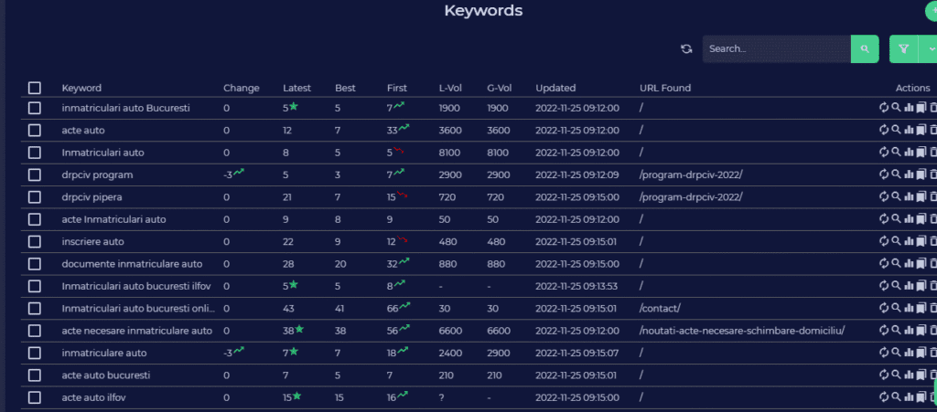Refresh 'acte auto ilfov' keyword ranking
The height and width of the screenshot is (412, 937).
[x=883, y=396]
